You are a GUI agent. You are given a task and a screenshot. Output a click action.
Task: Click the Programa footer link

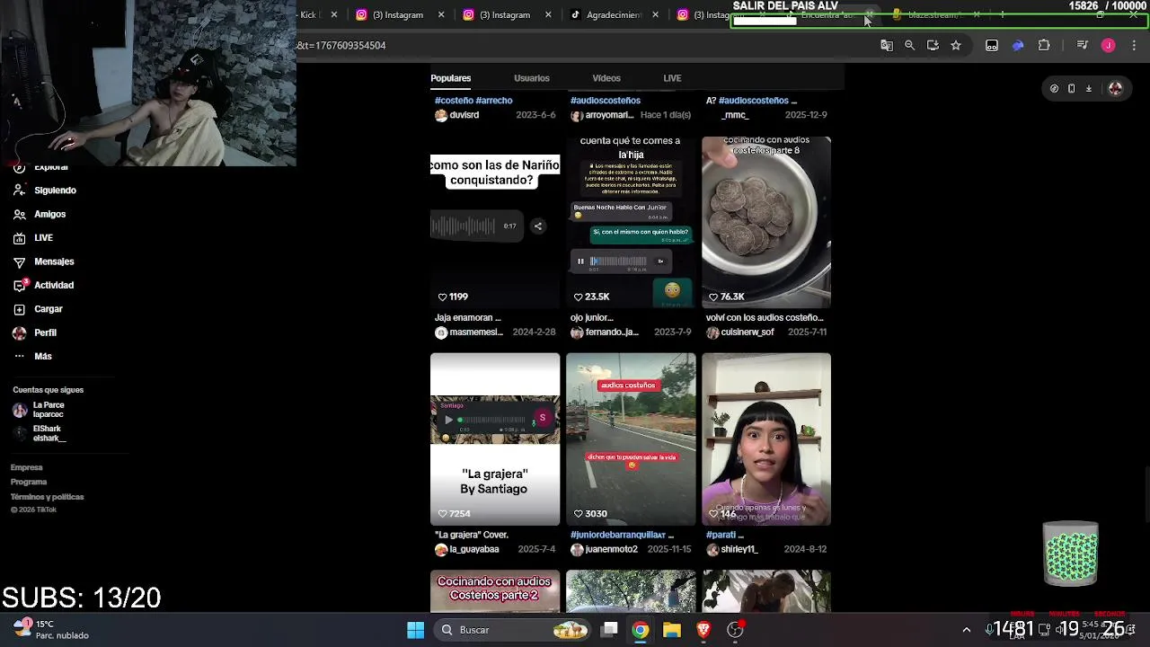[x=29, y=482]
